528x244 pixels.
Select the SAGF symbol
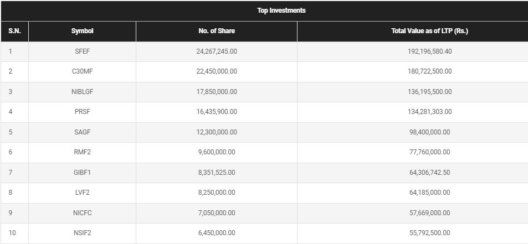[x=82, y=132]
